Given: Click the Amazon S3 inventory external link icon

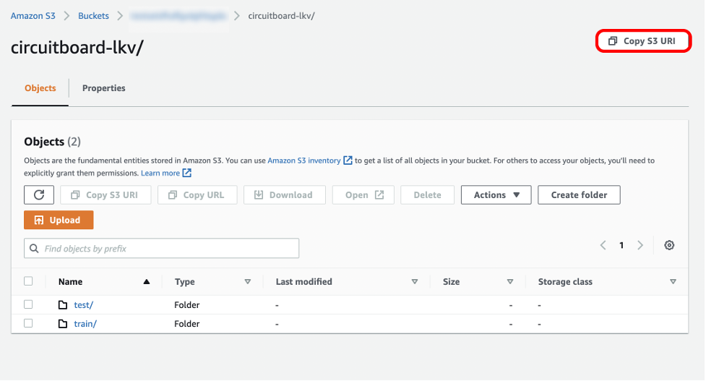Looking at the screenshot, I should (x=348, y=160).
